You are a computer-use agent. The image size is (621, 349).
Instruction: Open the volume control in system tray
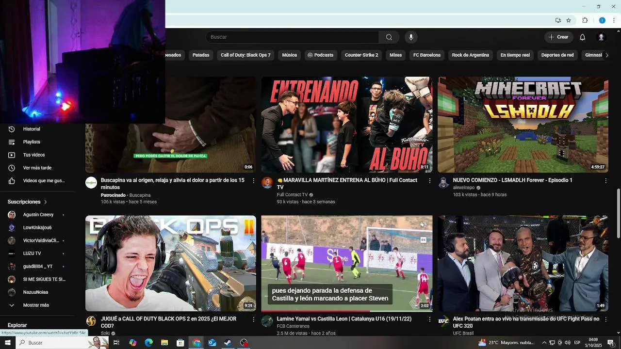coord(568,343)
